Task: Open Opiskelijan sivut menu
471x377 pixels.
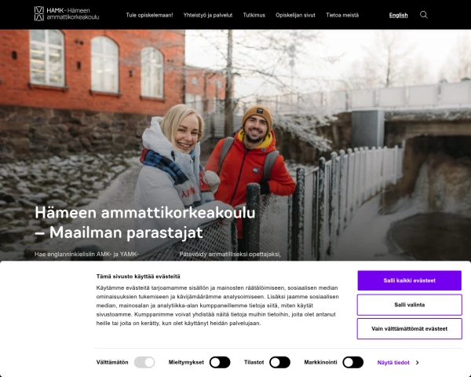Action: point(296,15)
